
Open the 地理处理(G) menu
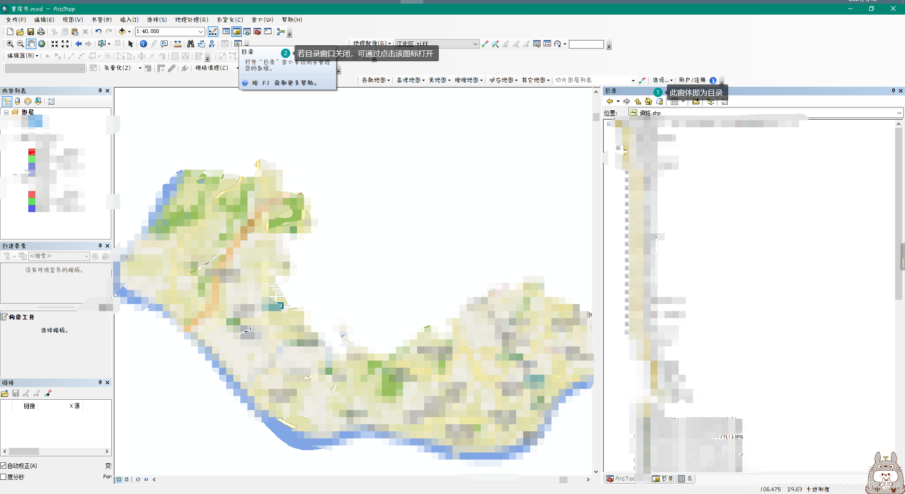coord(191,20)
